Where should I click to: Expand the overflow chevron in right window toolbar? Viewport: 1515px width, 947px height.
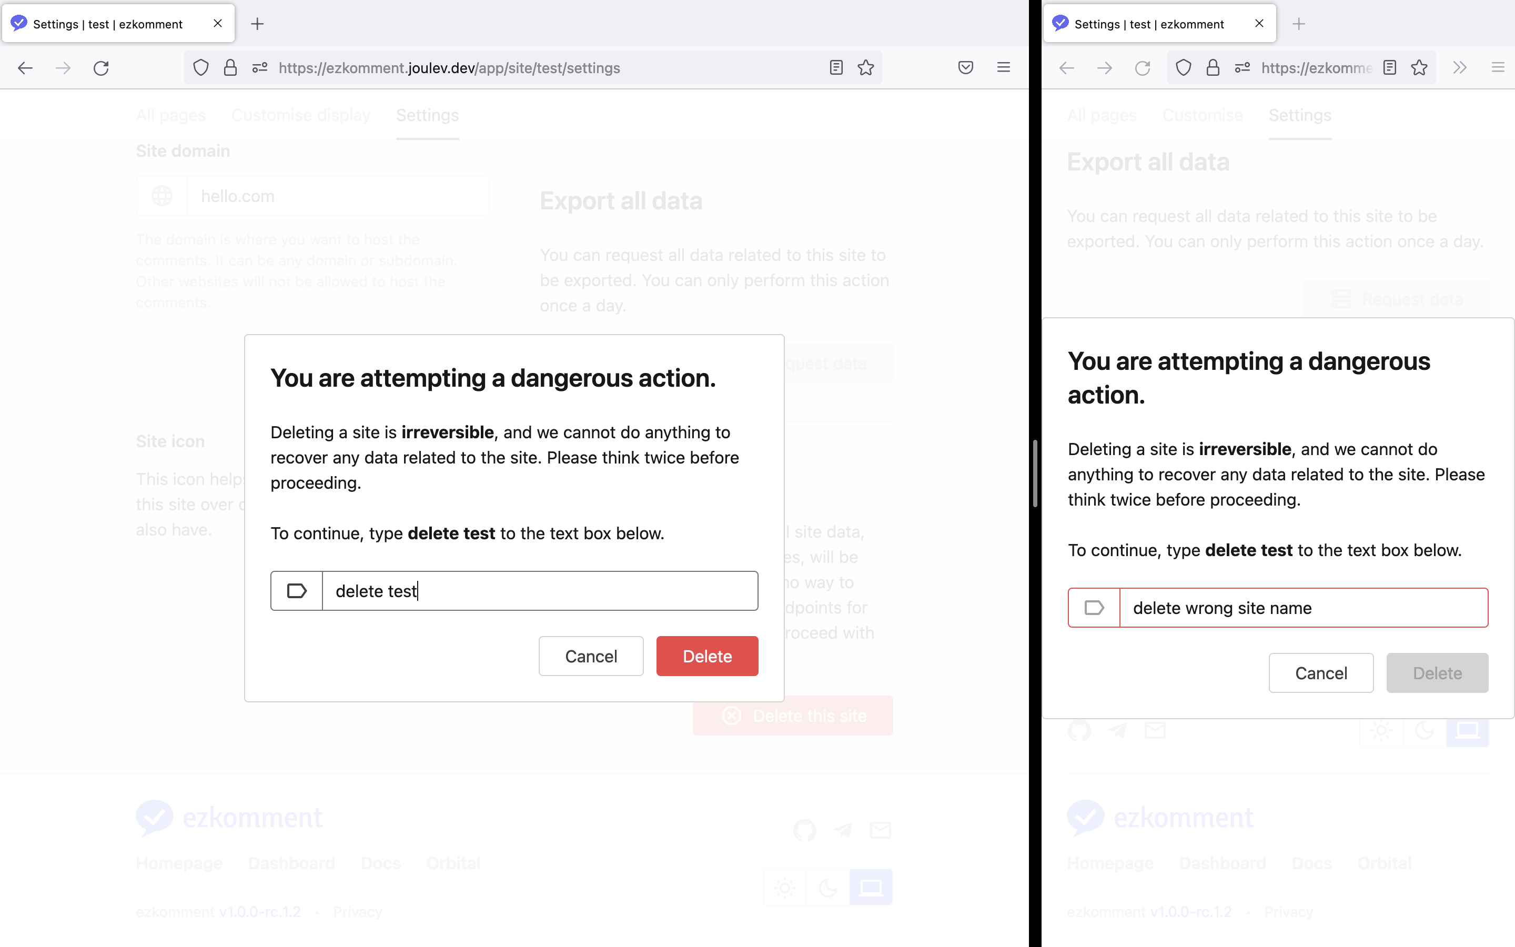point(1460,68)
